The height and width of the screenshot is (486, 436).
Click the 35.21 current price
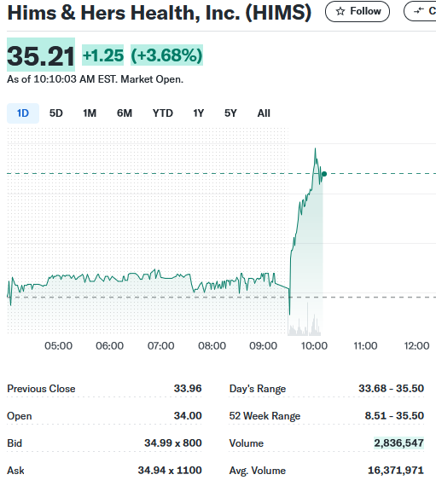click(x=41, y=55)
